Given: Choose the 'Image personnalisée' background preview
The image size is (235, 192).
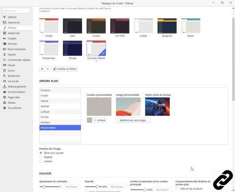Looking at the screenshot, I should pos(128,107).
